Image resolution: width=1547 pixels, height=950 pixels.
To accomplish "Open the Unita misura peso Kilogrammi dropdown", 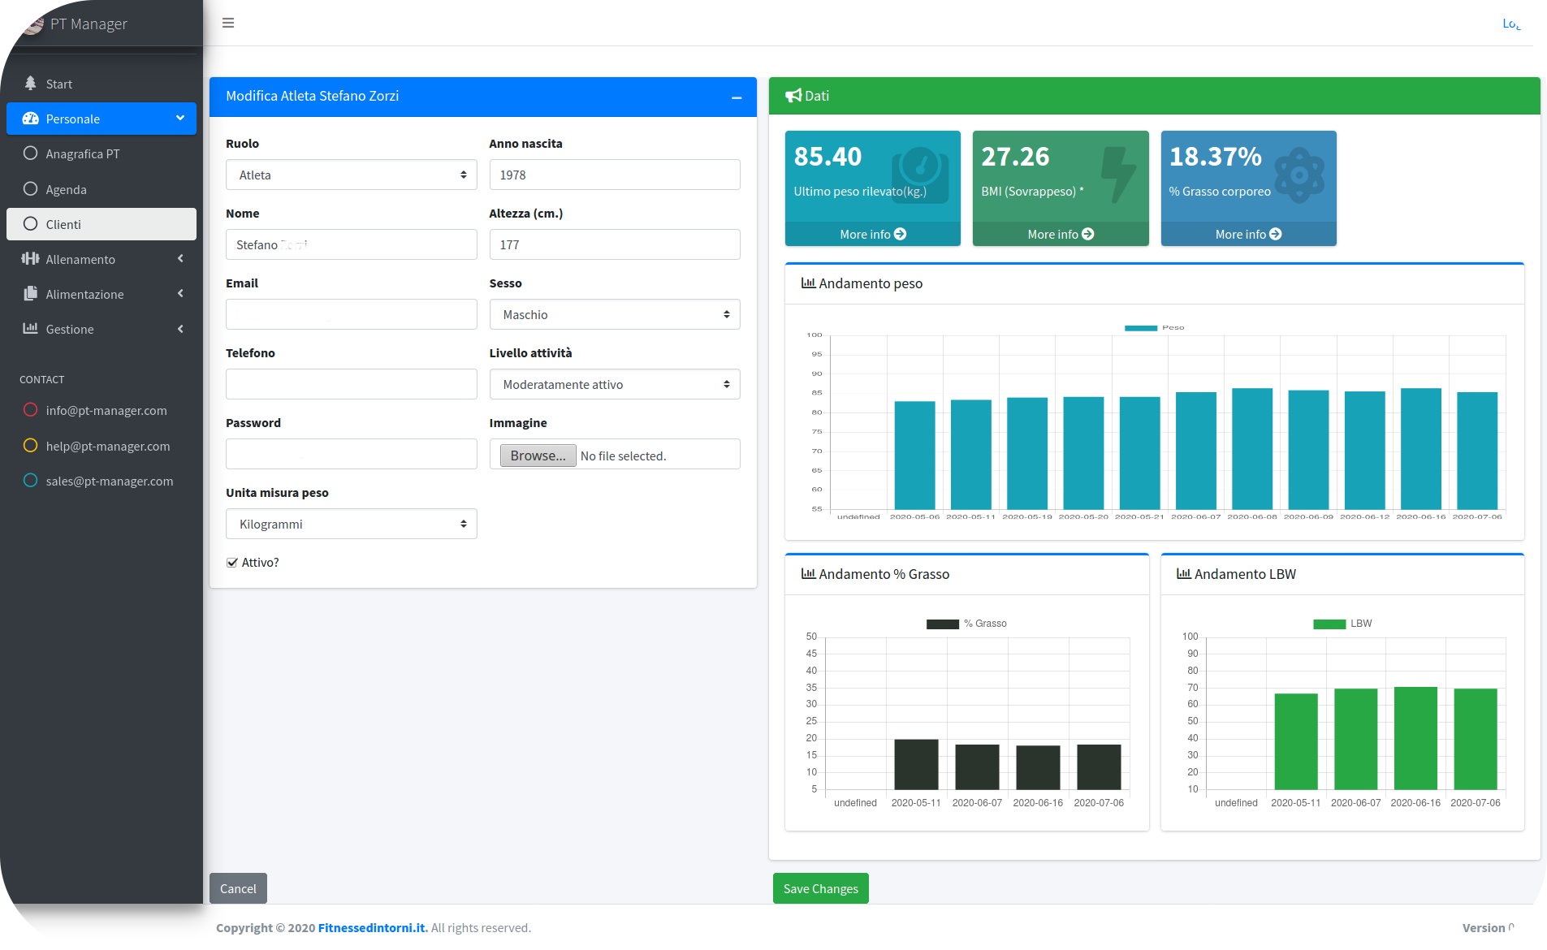I will [x=352, y=524].
